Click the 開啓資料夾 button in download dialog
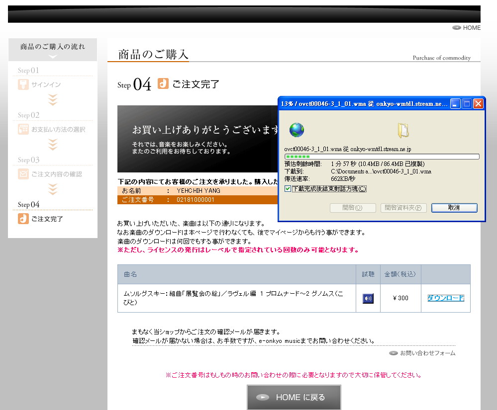Screen dimensions: 497x410 (x=403, y=208)
